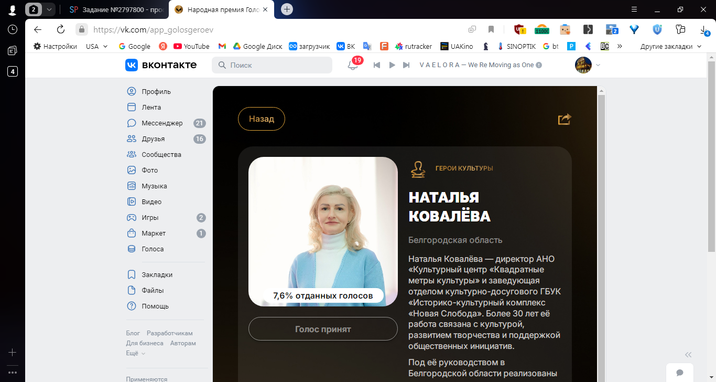This screenshot has height=382, width=716.
Task: Open Голоса in the VK sidebar
Action: point(153,249)
